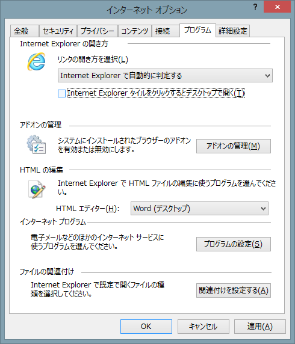Click the インターネット オプション title bar text
295x344 pixels.
click(147, 10)
